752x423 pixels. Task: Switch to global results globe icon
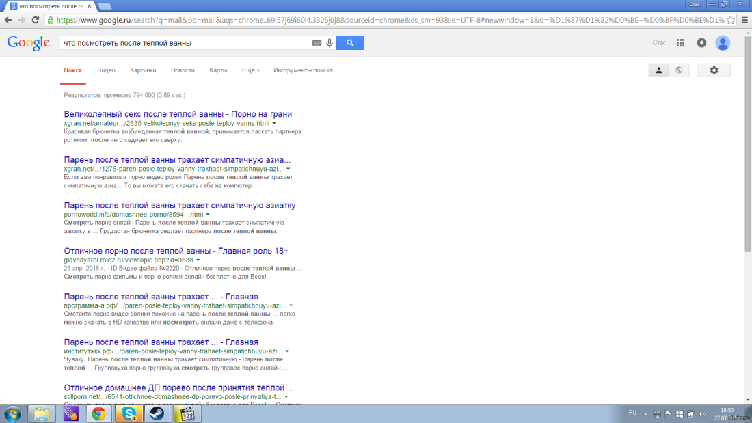[x=679, y=70]
